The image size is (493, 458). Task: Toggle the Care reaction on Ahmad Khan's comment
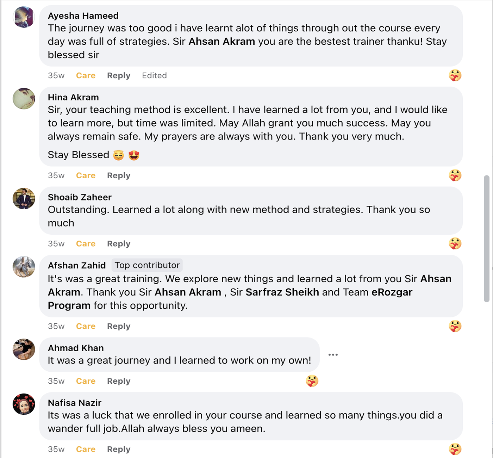click(x=86, y=381)
